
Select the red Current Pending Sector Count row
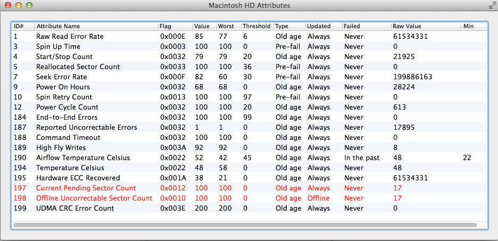click(250, 188)
